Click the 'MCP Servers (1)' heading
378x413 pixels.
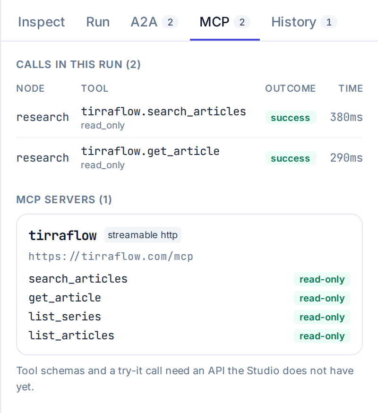coord(64,200)
